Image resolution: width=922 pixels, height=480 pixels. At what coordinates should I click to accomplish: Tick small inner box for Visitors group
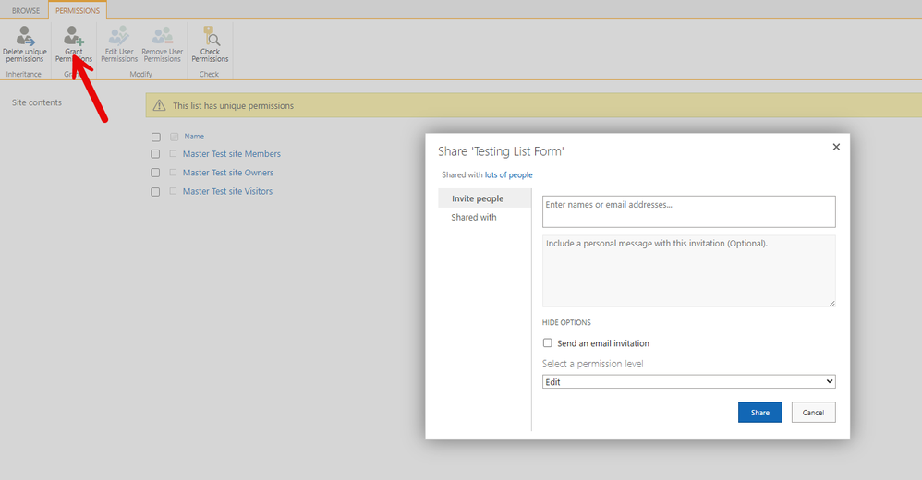click(173, 191)
